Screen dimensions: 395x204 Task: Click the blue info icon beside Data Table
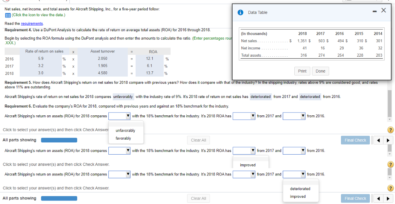pos(241,12)
